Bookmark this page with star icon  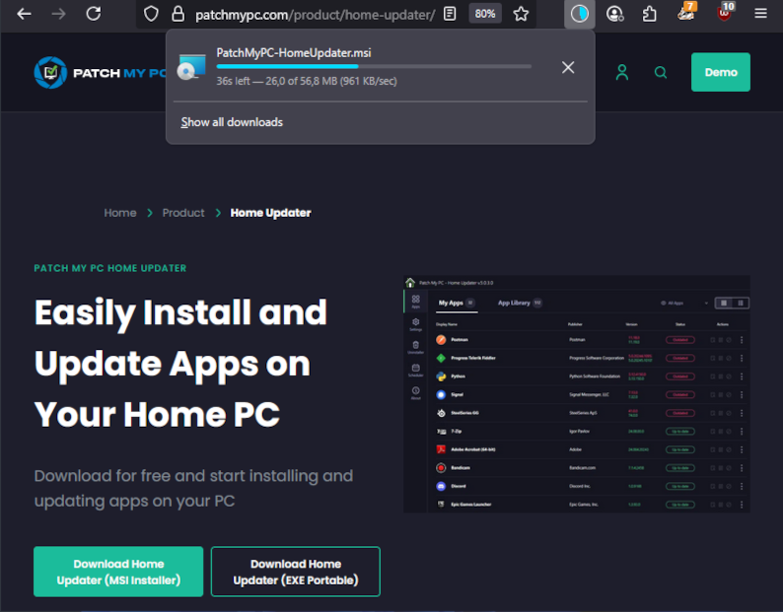point(521,14)
